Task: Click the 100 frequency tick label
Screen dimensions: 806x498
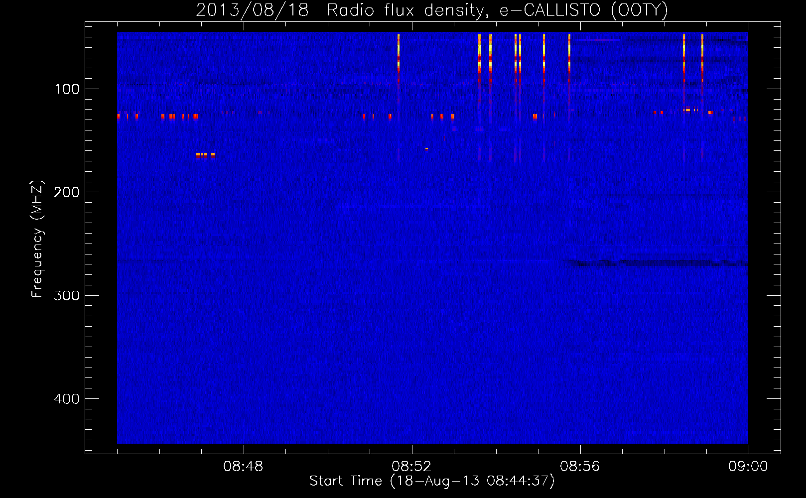Action: click(x=67, y=89)
